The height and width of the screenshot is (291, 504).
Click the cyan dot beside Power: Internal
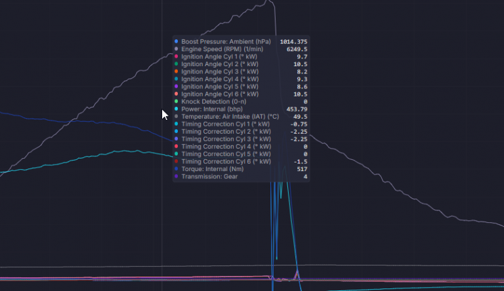[176, 109]
